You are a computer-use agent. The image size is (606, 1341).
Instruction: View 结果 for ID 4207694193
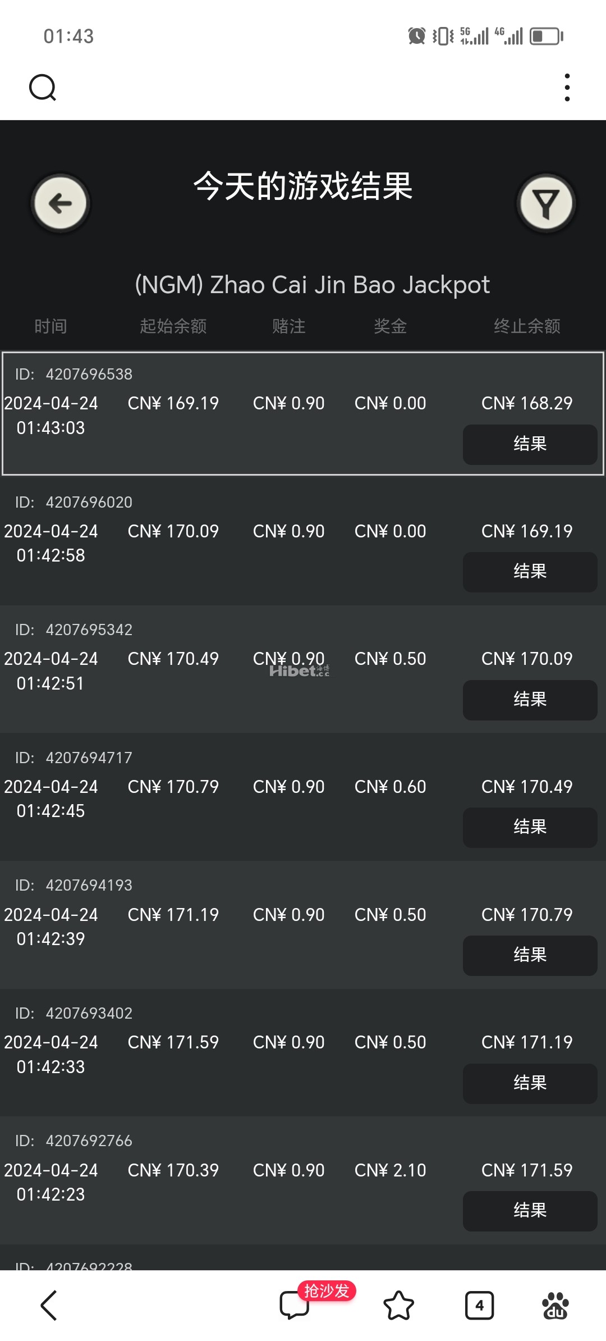530,955
